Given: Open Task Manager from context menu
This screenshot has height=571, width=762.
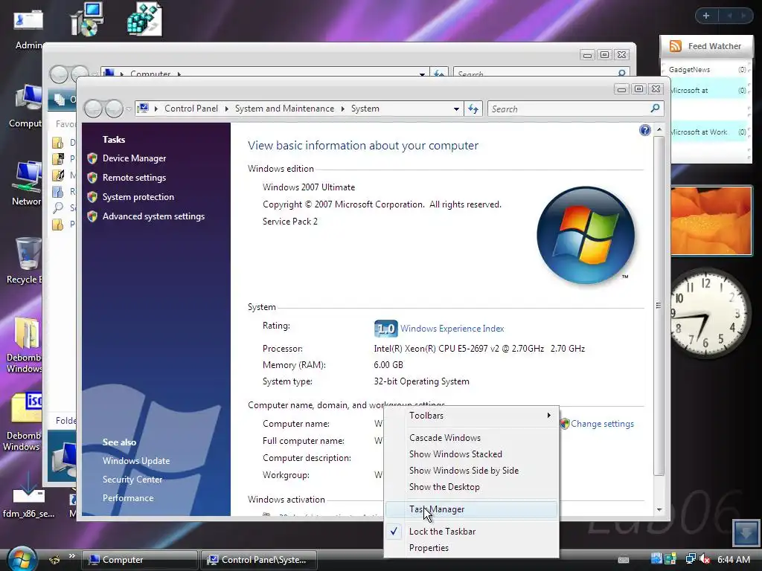Looking at the screenshot, I should click(x=471, y=509).
